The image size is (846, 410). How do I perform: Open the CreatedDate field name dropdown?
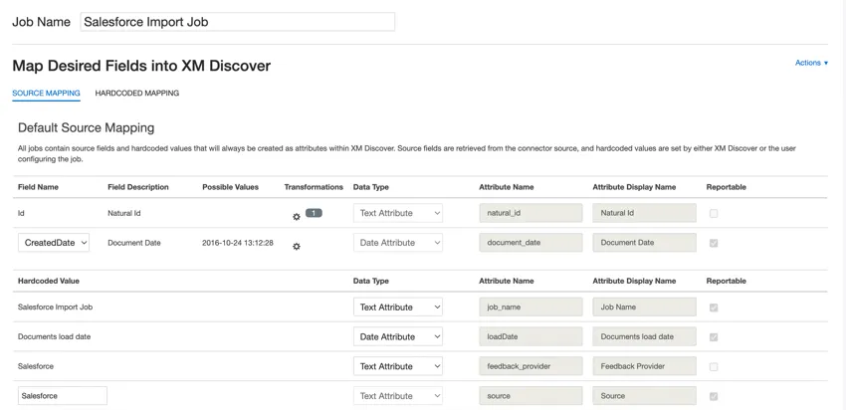pyautogui.click(x=54, y=243)
